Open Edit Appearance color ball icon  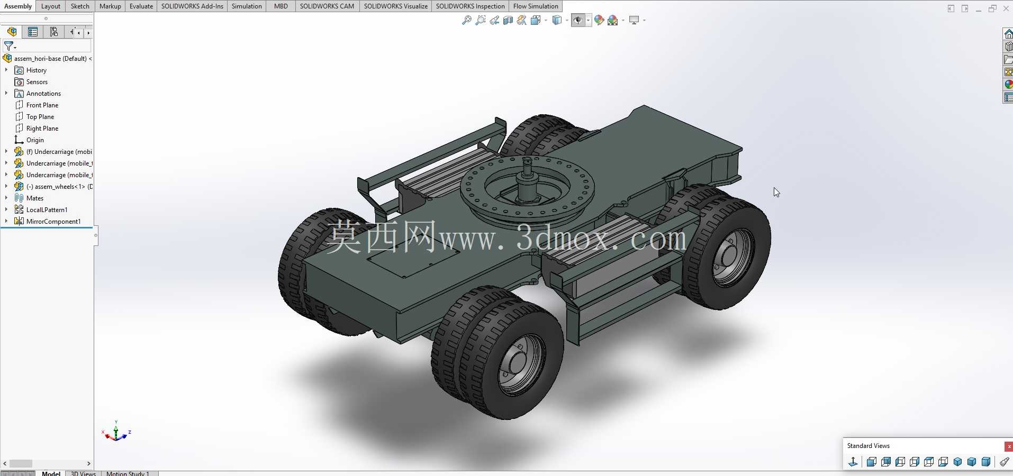point(599,20)
